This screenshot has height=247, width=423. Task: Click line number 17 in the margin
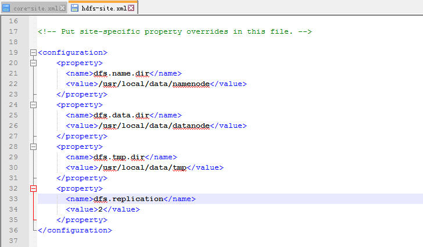pyautogui.click(x=13, y=31)
